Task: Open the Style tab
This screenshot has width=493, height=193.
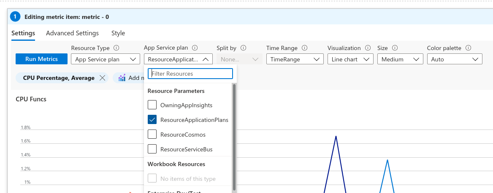Action: click(118, 33)
